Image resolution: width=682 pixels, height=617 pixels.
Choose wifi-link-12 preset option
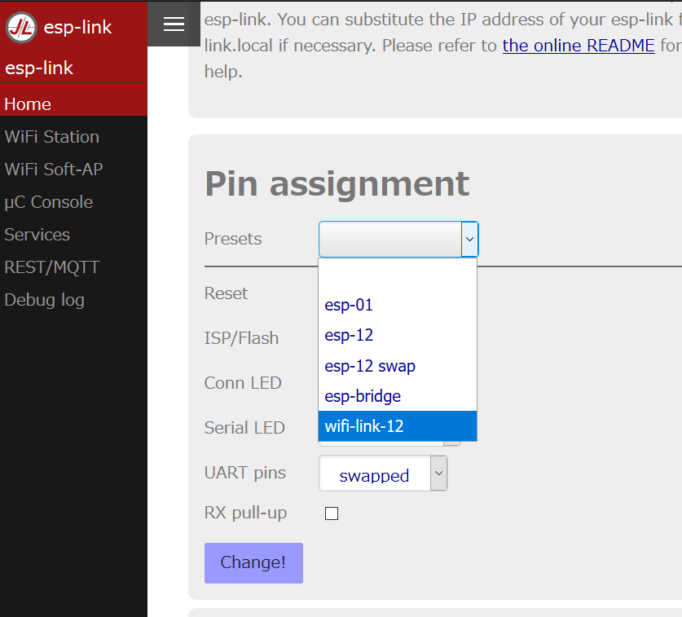(x=398, y=426)
